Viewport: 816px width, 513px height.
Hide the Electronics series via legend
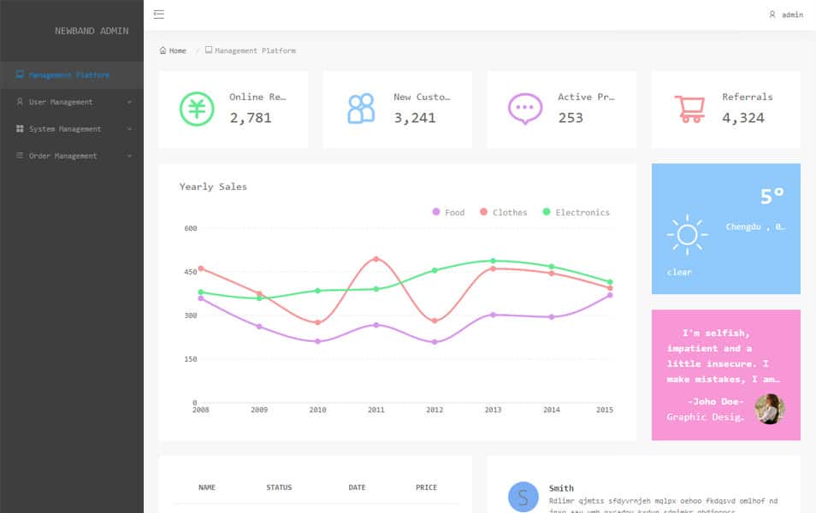tap(576, 212)
